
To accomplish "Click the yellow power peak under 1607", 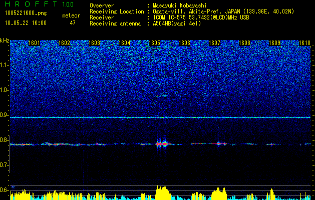I will [219, 194].
